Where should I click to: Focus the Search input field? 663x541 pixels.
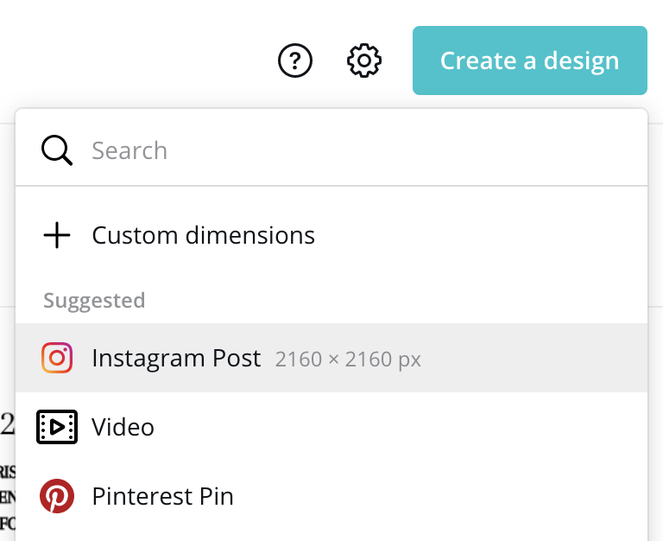(345, 150)
